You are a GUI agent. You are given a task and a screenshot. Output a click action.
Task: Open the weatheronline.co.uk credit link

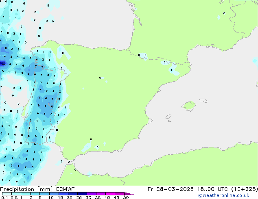coord(224,195)
